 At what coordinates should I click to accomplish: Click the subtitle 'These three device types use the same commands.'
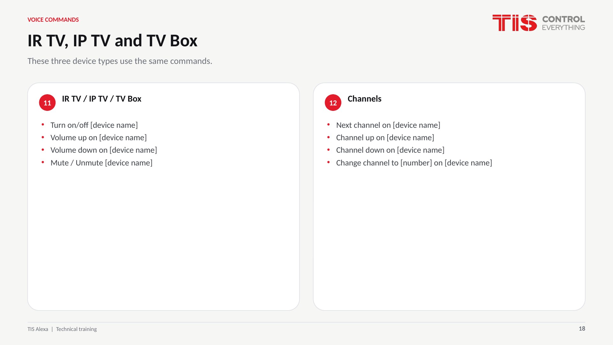click(x=120, y=61)
